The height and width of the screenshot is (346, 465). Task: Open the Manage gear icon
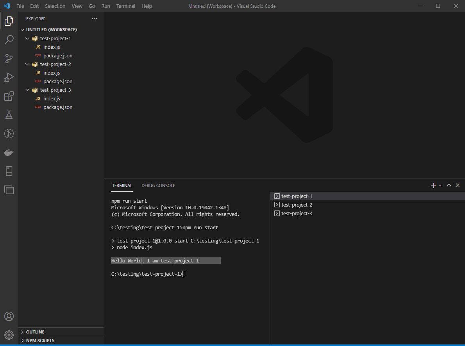tap(9, 335)
